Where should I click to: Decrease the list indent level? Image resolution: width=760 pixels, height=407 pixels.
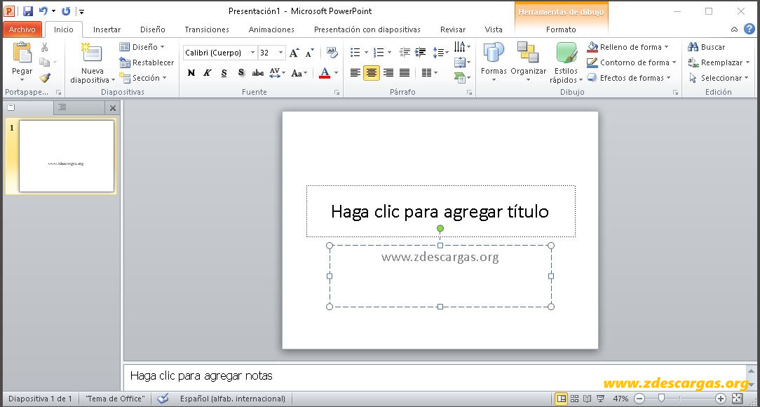(405, 52)
